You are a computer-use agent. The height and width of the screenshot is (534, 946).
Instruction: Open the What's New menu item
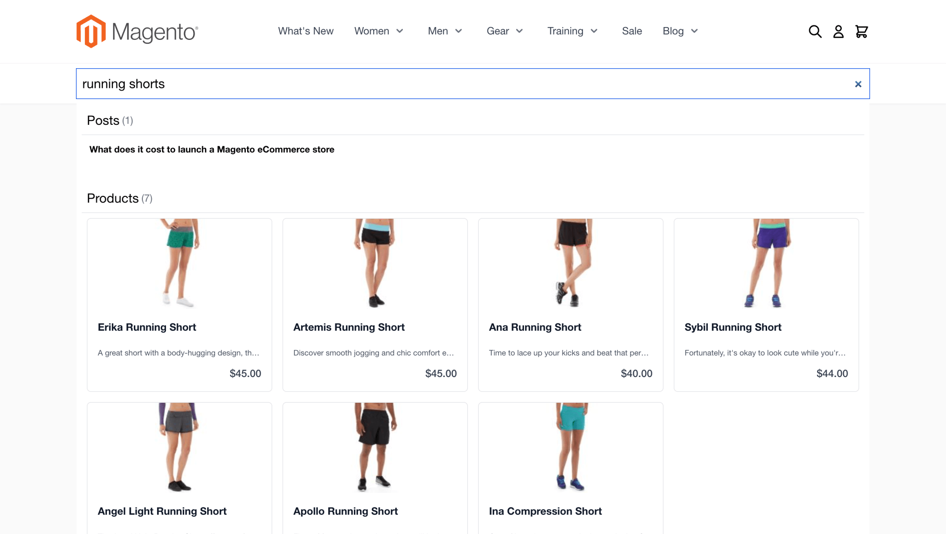click(305, 31)
